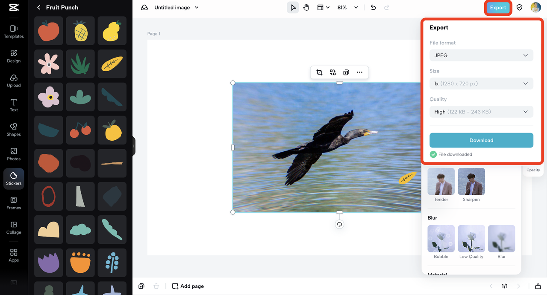The image size is (547, 295).
Task: Open the Templates sidebar panel
Action: (14, 32)
